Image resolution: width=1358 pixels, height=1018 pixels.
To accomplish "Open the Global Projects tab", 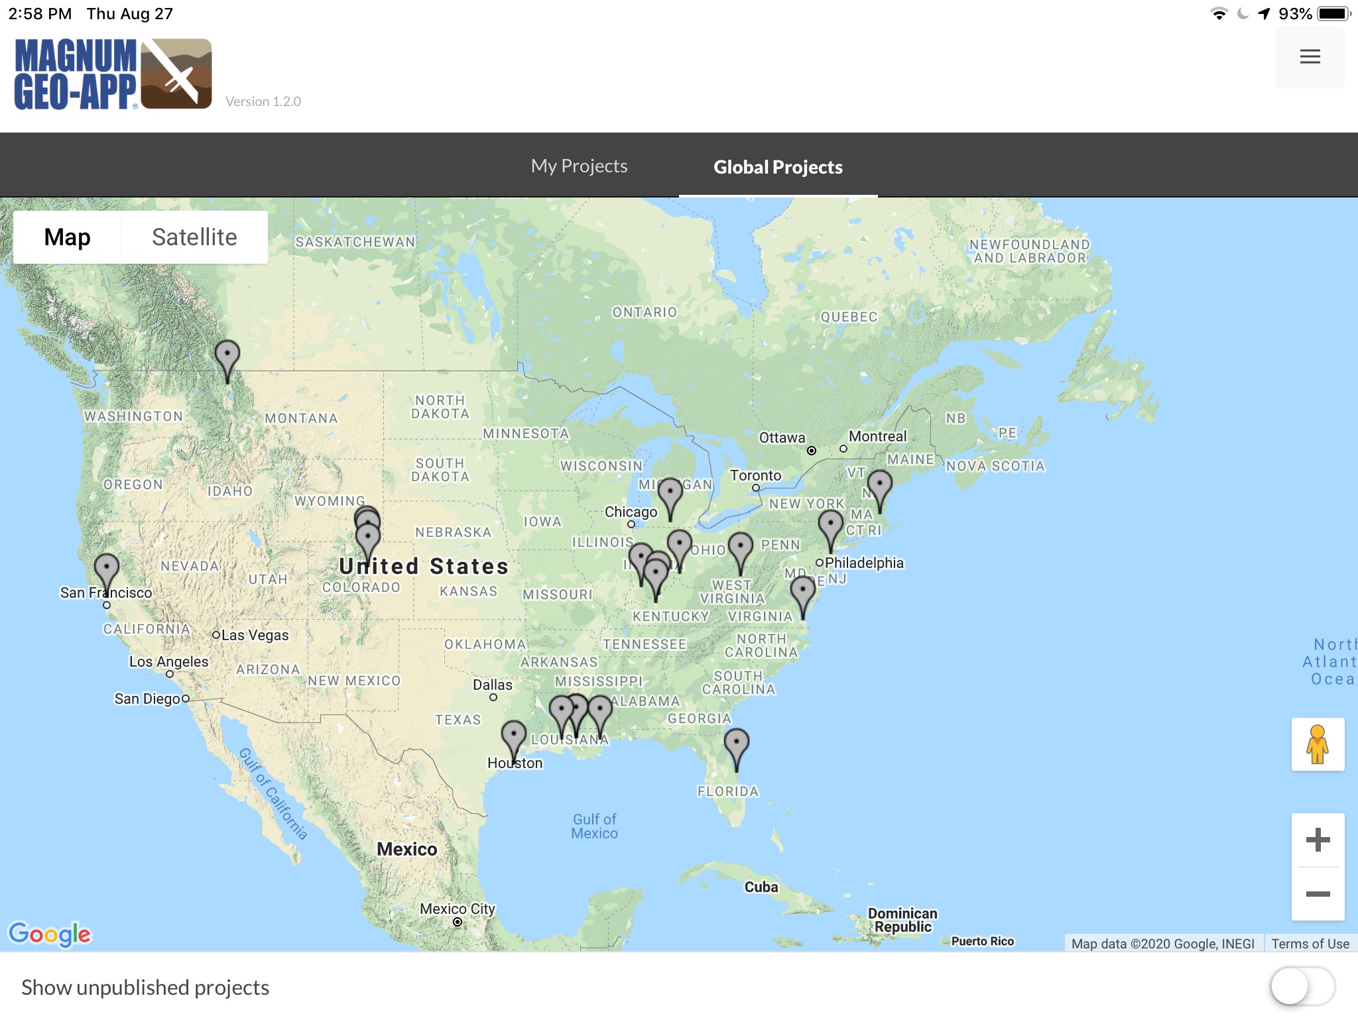I will 778,167.
